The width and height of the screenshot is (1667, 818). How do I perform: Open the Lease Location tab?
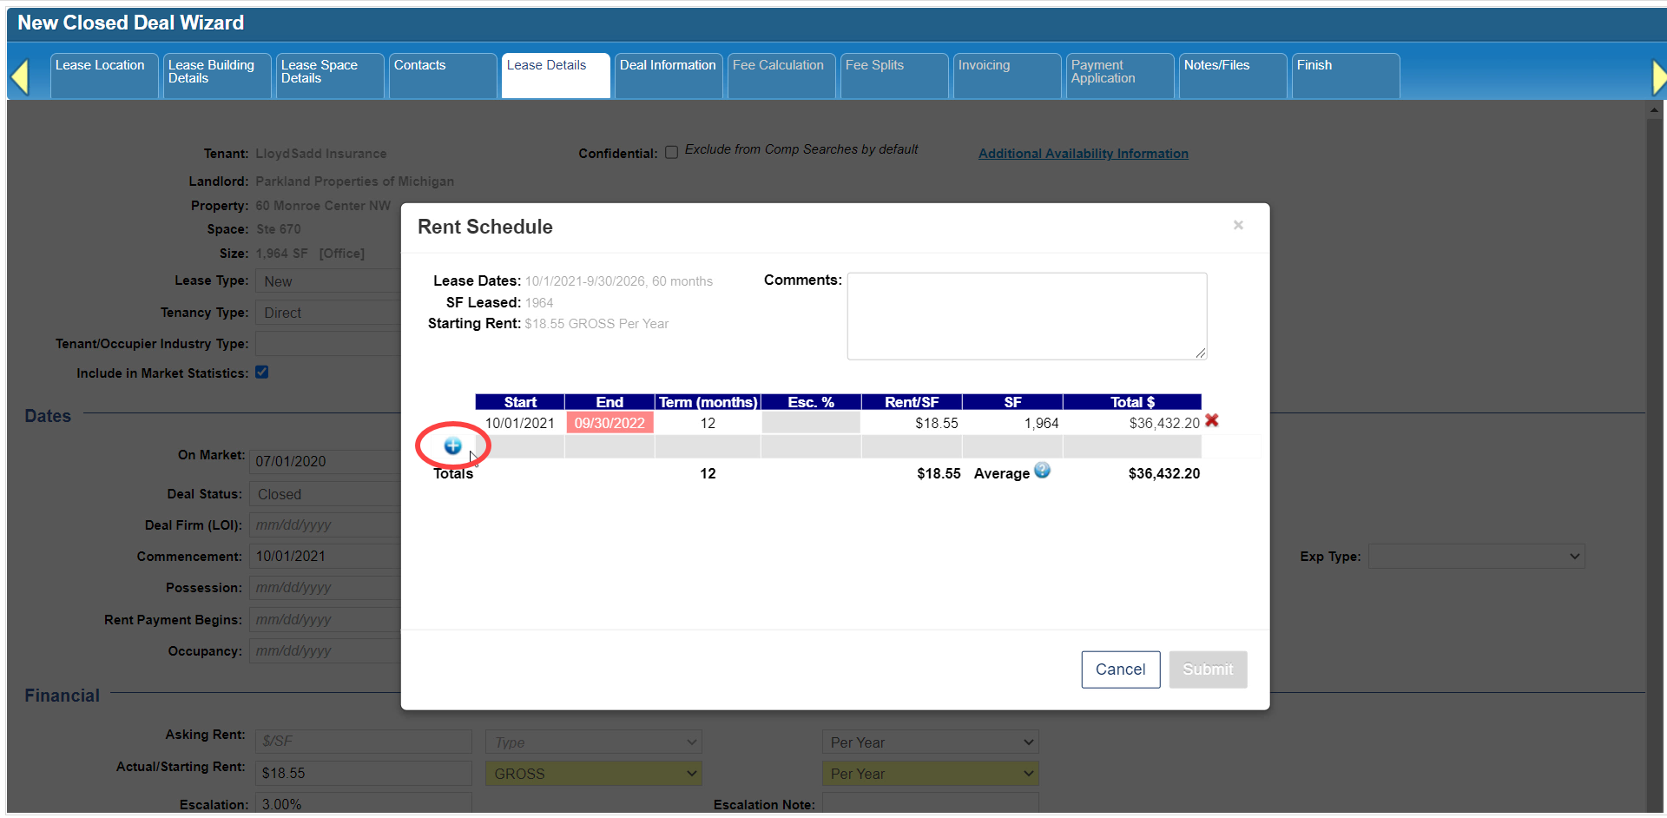101,66
